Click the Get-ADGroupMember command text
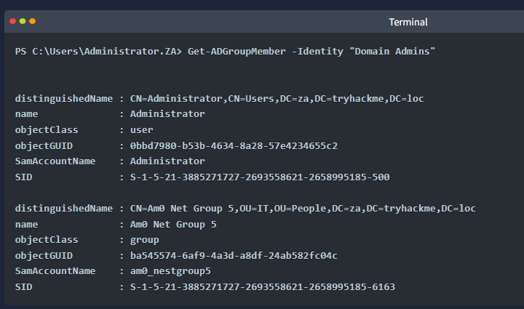 [237, 52]
